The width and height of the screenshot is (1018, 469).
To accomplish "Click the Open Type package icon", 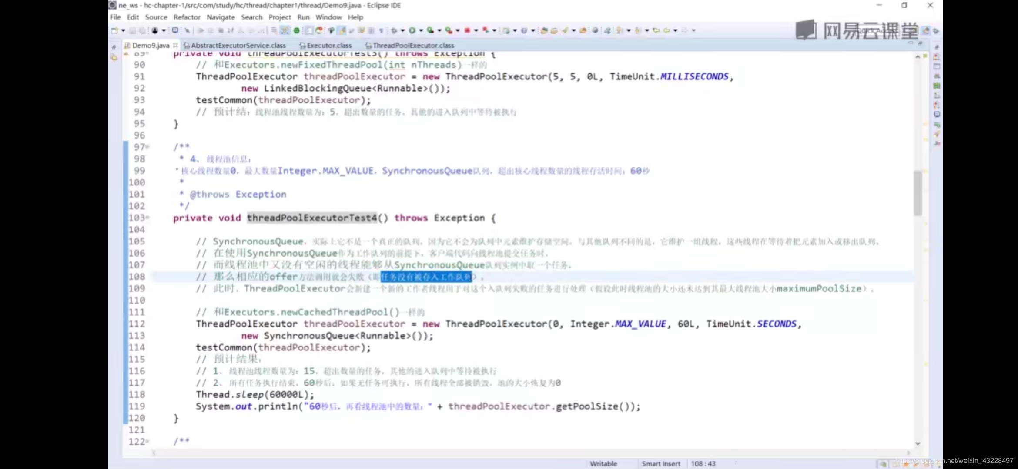I will (x=544, y=30).
